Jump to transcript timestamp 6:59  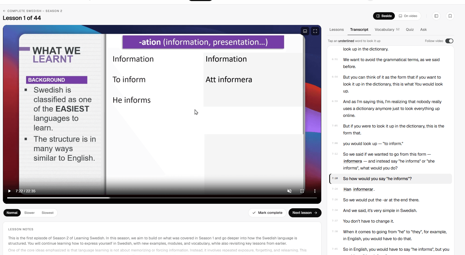coord(335,101)
